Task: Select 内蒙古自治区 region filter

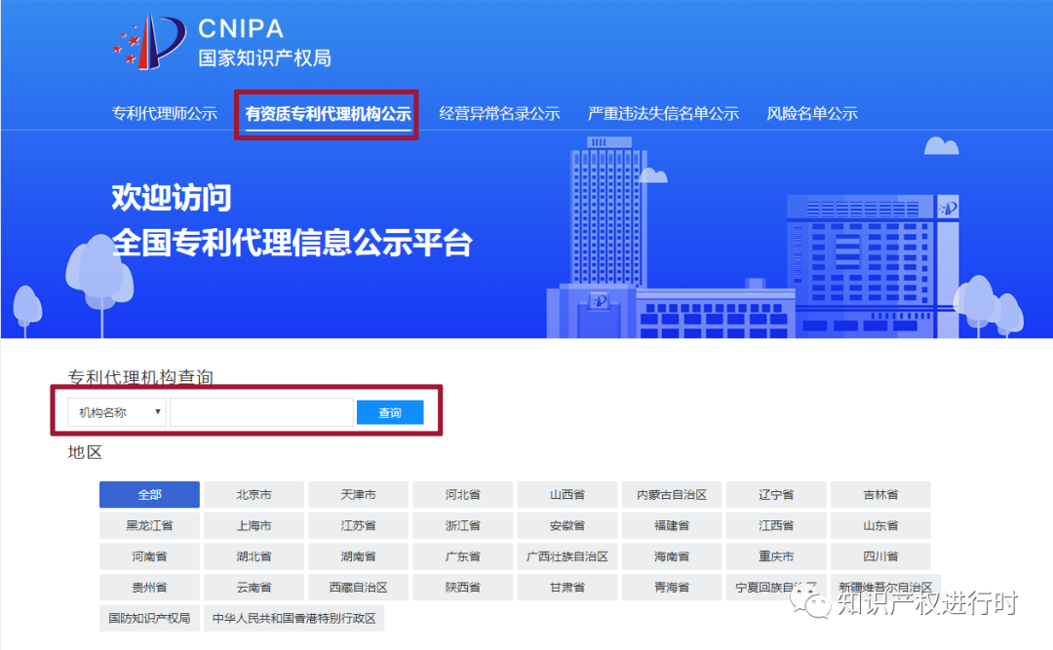Action: pos(671,494)
